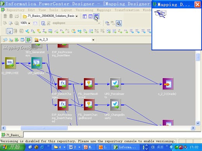This screenshot has height=151, width=202.
Task: Select the UPD_ChangedInserts update strategy node
Action: (x=115, y=105)
